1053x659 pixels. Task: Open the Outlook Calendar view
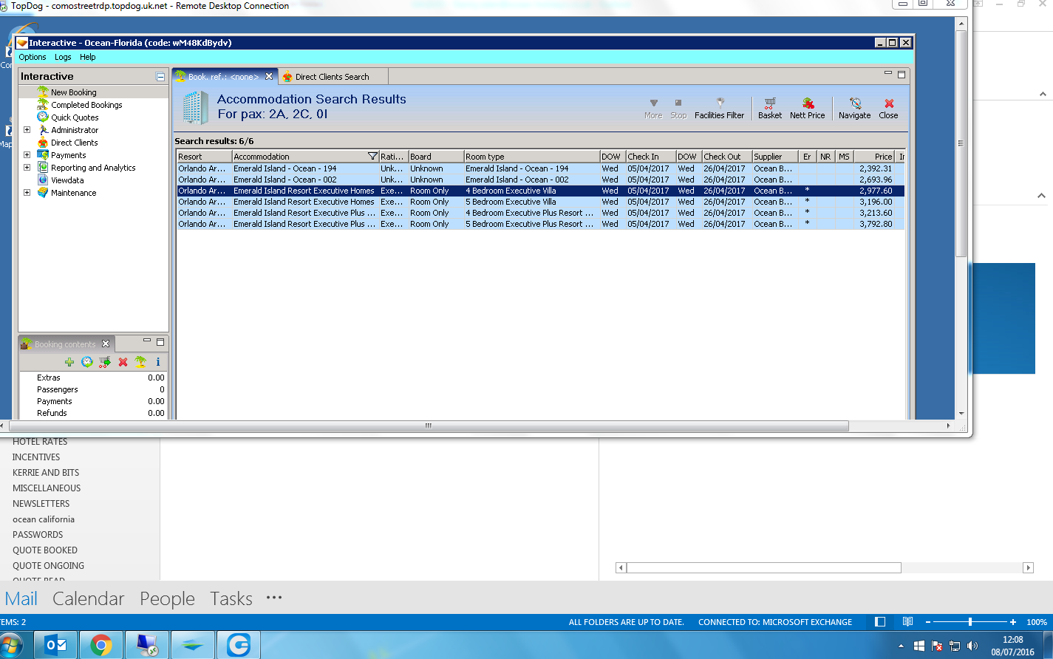(89, 598)
